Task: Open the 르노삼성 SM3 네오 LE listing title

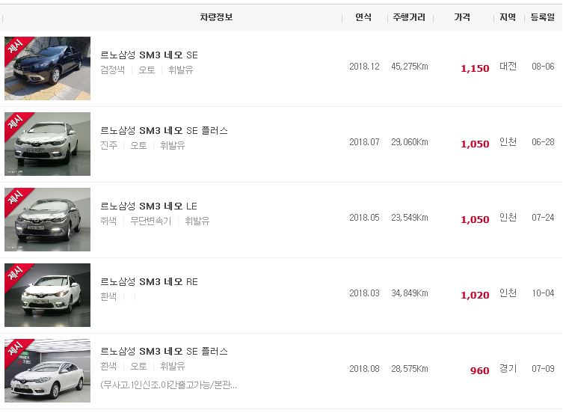Action: [149, 206]
